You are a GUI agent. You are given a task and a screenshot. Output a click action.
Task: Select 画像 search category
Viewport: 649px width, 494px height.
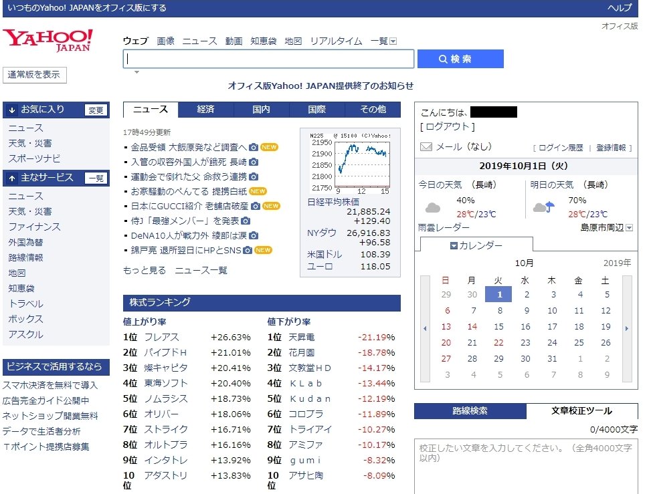[165, 41]
